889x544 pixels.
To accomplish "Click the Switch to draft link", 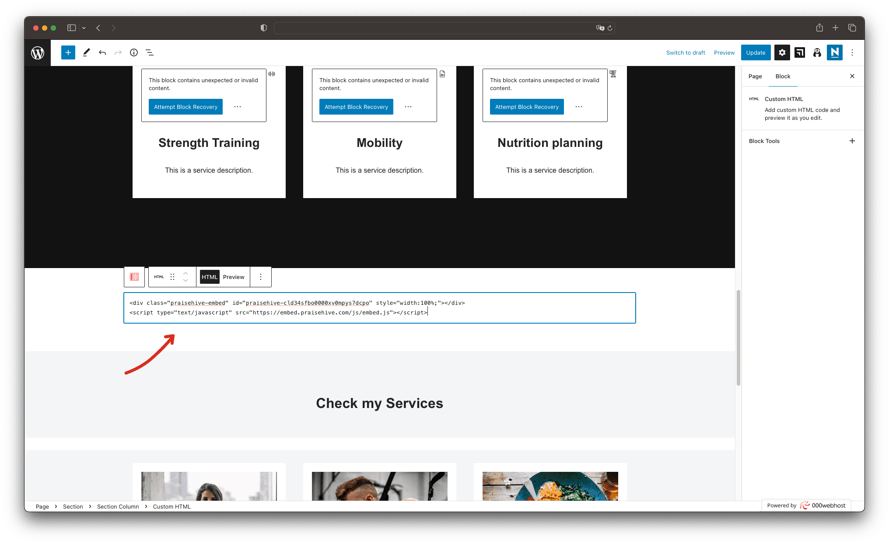I will point(686,52).
